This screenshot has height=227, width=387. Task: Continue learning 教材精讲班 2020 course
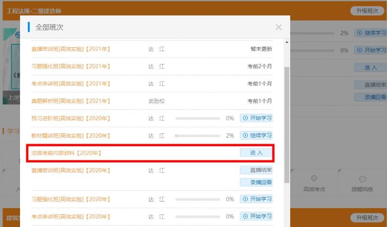pyautogui.click(x=256, y=135)
